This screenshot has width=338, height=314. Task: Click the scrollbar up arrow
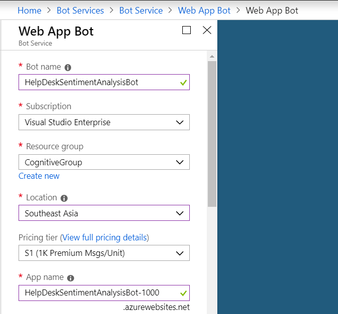[x=212, y=56]
